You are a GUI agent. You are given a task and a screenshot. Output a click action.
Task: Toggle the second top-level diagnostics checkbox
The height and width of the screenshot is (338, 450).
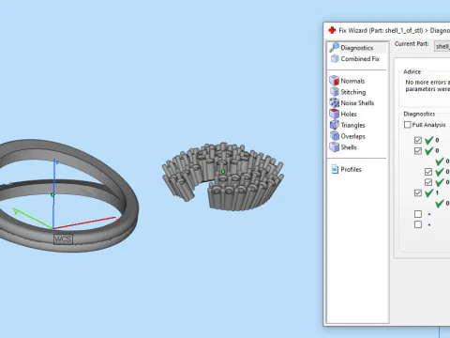tap(418, 151)
